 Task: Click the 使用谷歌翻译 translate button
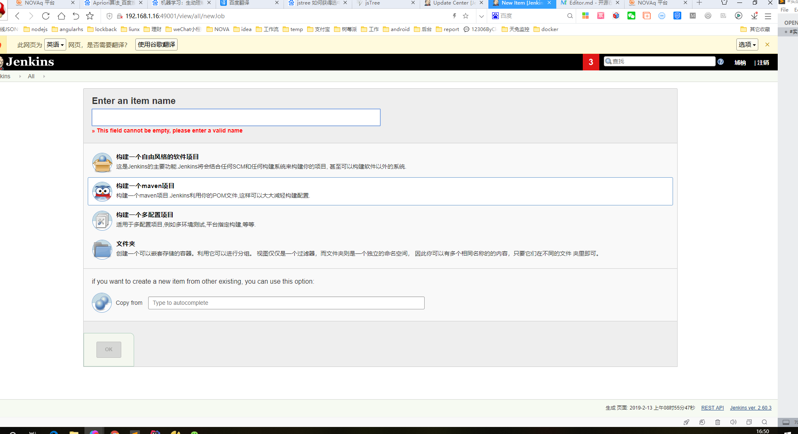tap(156, 45)
